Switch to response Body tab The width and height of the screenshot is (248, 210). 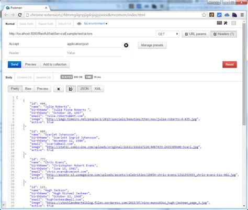(9, 78)
